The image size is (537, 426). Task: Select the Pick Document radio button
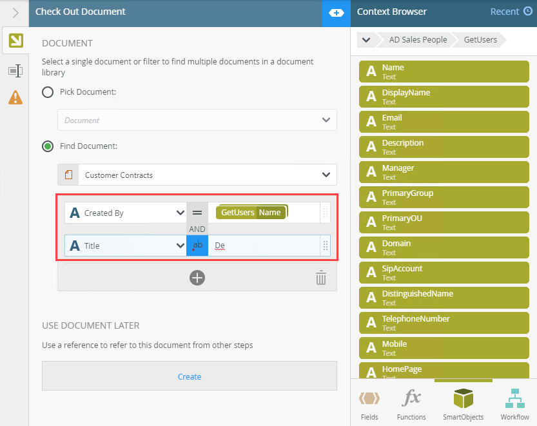(x=48, y=92)
